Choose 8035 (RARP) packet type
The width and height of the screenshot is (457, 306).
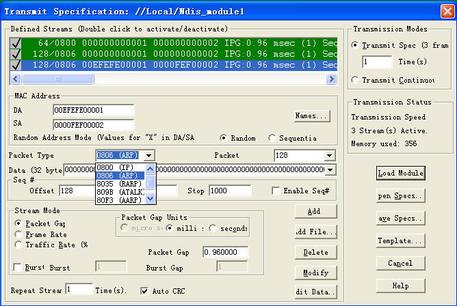tap(120, 184)
